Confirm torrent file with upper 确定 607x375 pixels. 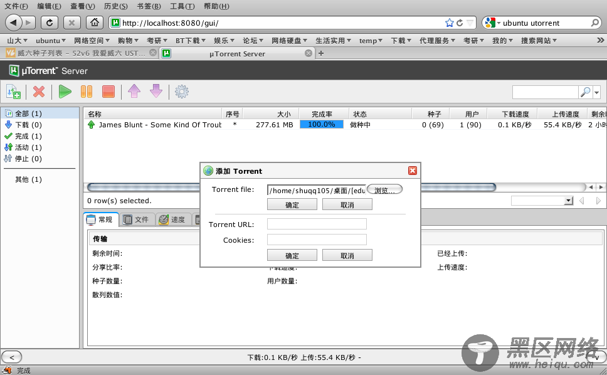click(x=292, y=204)
